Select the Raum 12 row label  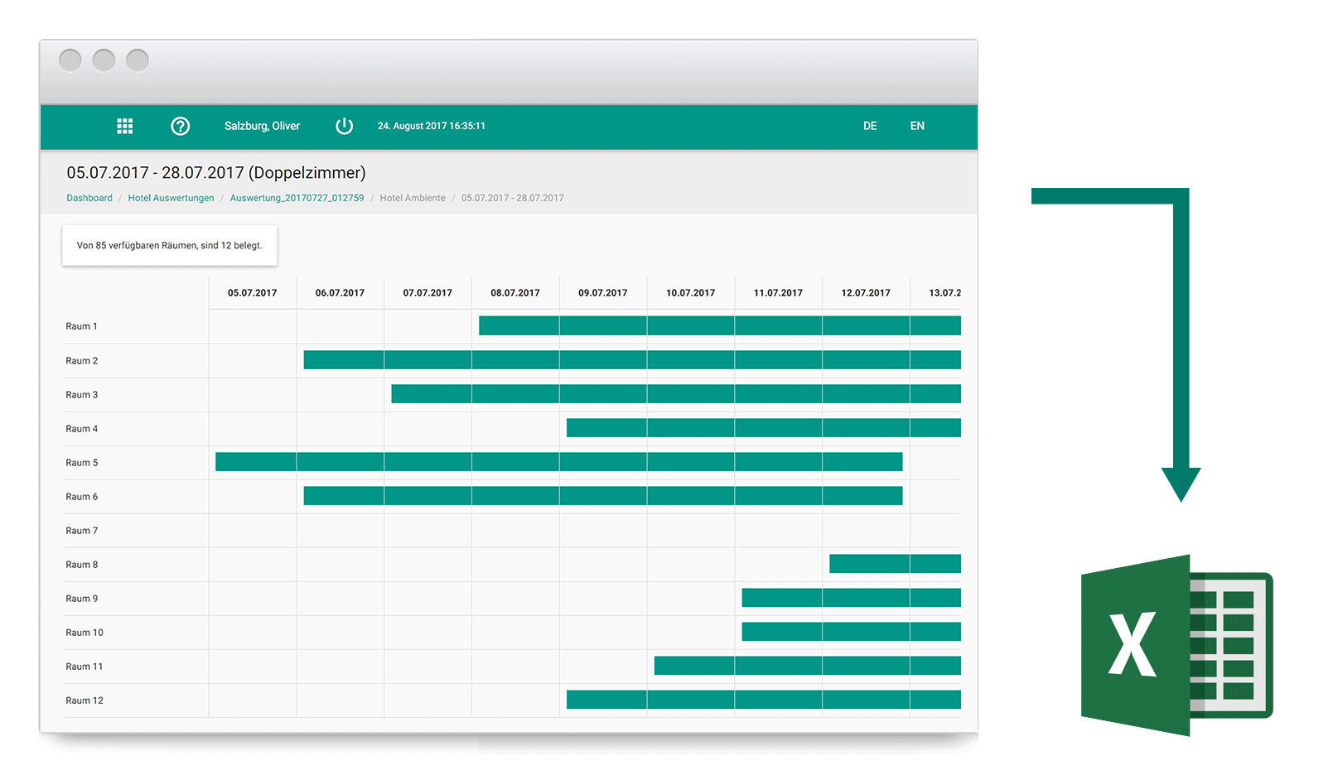pos(85,701)
